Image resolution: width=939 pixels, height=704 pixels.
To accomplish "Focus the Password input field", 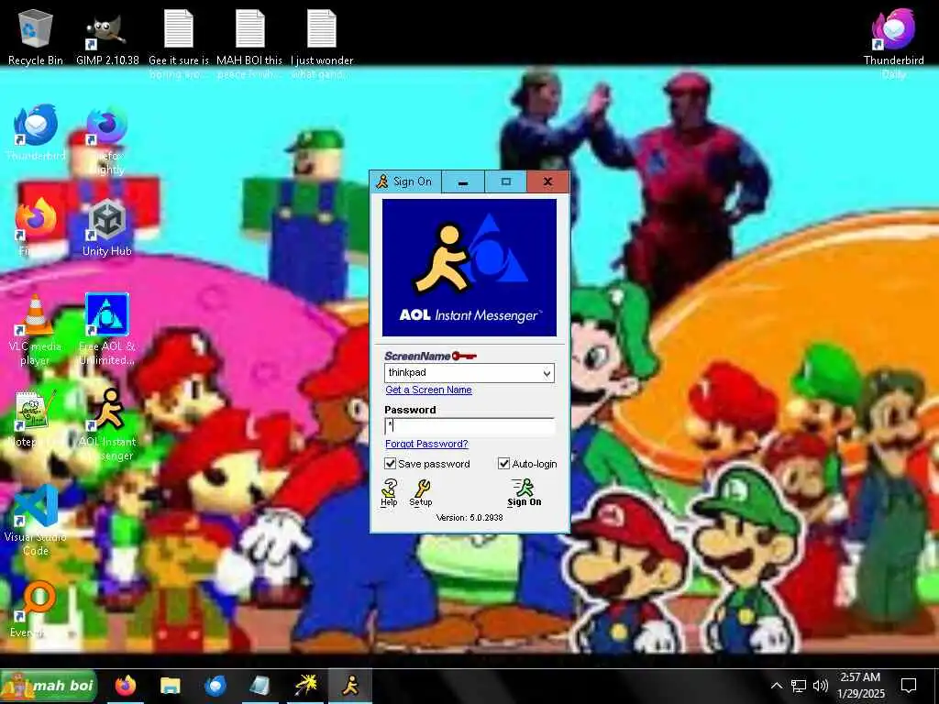I will [469, 426].
